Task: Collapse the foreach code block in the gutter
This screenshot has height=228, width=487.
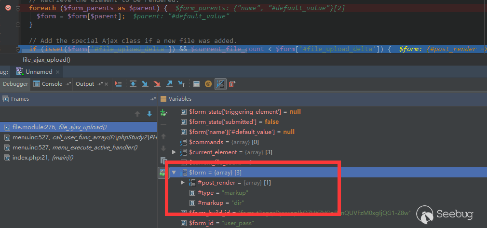Action: click(x=18, y=8)
